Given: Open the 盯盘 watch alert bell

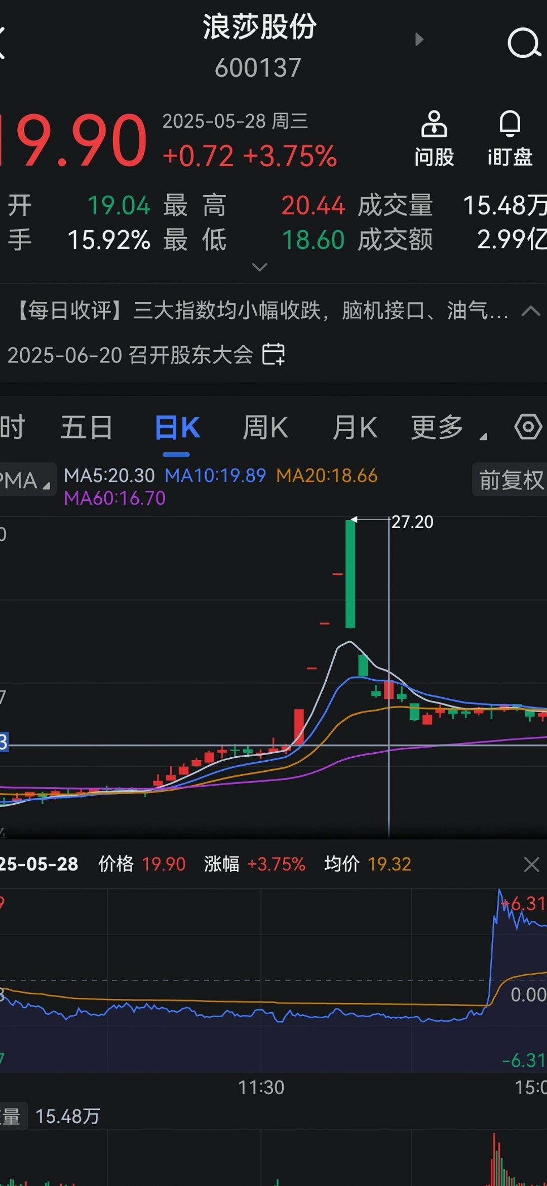Looking at the screenshot, I should coord(510,139).
